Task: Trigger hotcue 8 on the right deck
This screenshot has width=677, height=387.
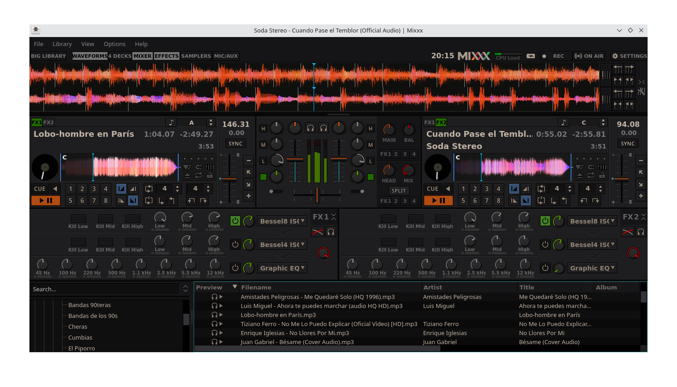Action: tap(498, 200)
